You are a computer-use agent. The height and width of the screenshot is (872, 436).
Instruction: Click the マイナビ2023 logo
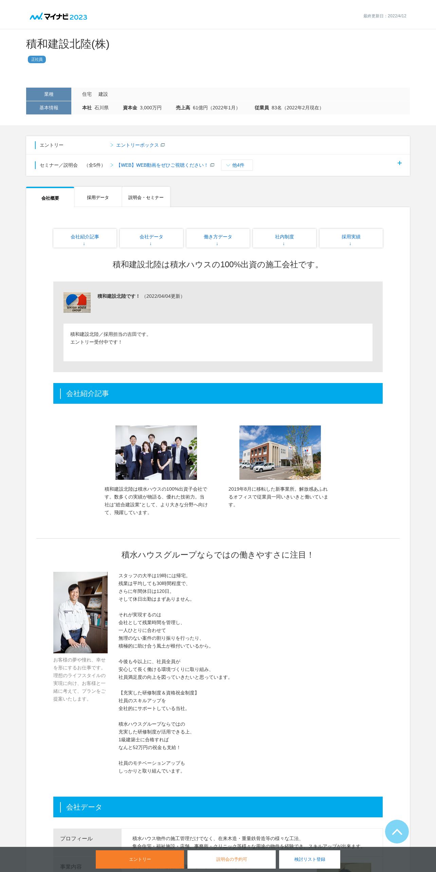click(58, 16)
